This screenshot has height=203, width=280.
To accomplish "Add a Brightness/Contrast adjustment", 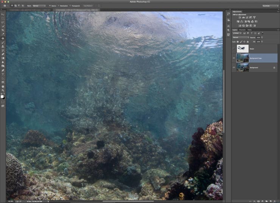I will coord(240,17).
